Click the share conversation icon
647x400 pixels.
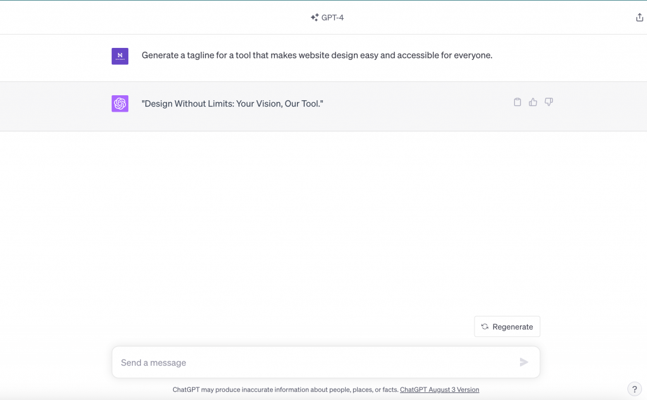pyautogui.click(x=639, y=17)
